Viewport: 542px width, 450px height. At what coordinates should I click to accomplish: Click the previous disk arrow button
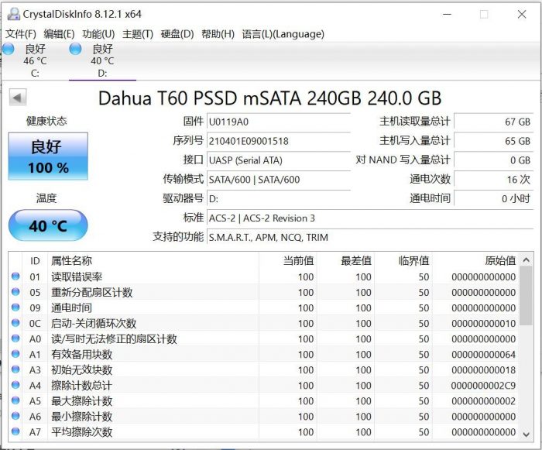[x=18, y=98]
